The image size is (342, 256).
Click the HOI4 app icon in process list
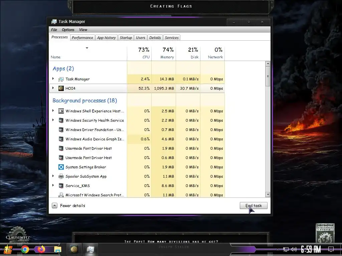click(61, 88)
